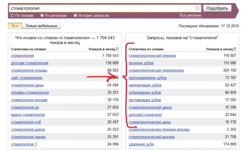Click the value '26 407' for стоматология спб
Screen dimensions: 245x150
tap(113, 122)
